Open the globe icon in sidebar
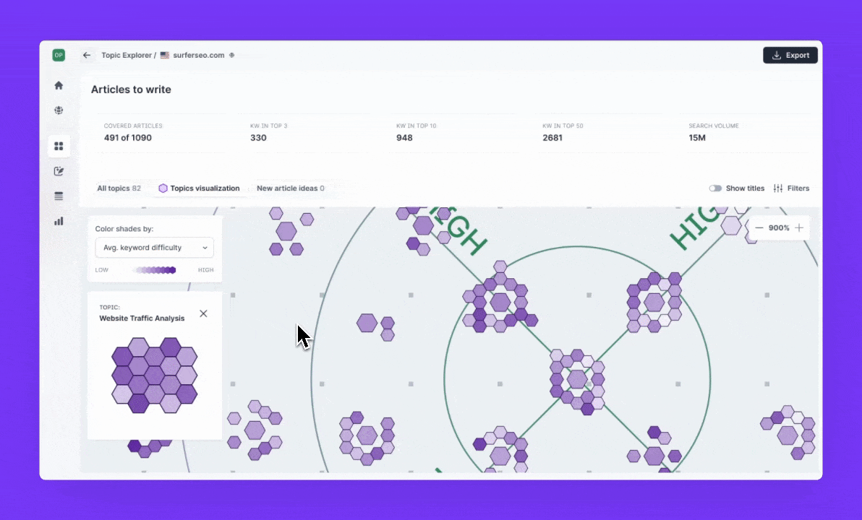This screenshot has height=520, width=862. [x=59, y=110]
